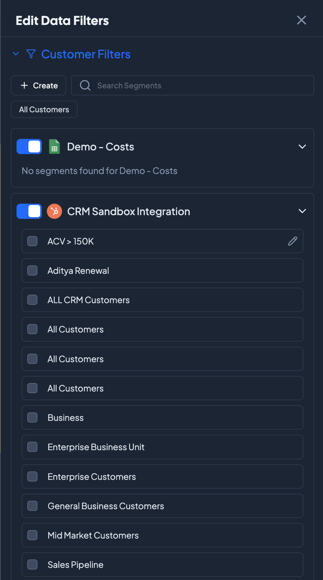The width and height of the screenshot is (323, 580).
Task: Collapse the Customer Filters section chevron
Action: (16, 54)
